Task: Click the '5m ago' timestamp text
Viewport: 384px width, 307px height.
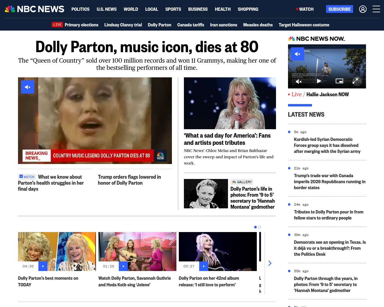Action: point(300,132)
